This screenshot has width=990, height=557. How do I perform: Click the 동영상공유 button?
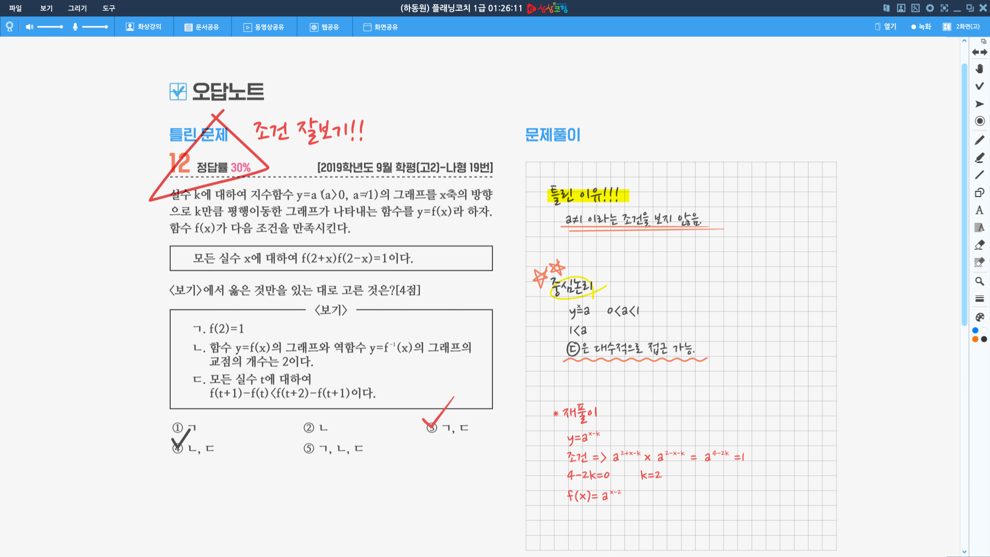tap(264, 27)
